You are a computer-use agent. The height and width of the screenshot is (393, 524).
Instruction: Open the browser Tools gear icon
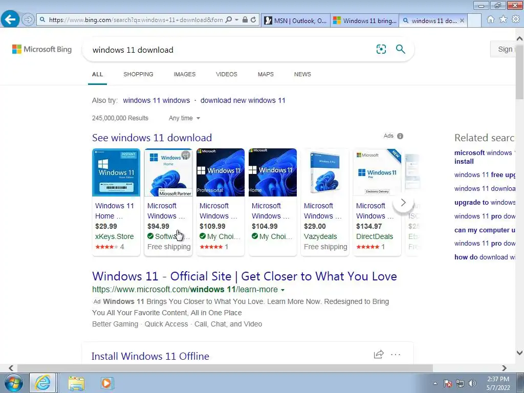tap(516, 19)
